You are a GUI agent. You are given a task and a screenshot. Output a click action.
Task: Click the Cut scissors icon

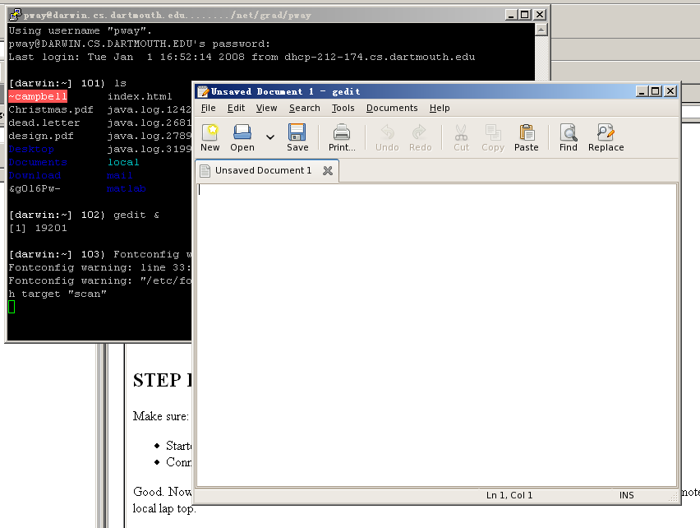(x=461, y=137)
